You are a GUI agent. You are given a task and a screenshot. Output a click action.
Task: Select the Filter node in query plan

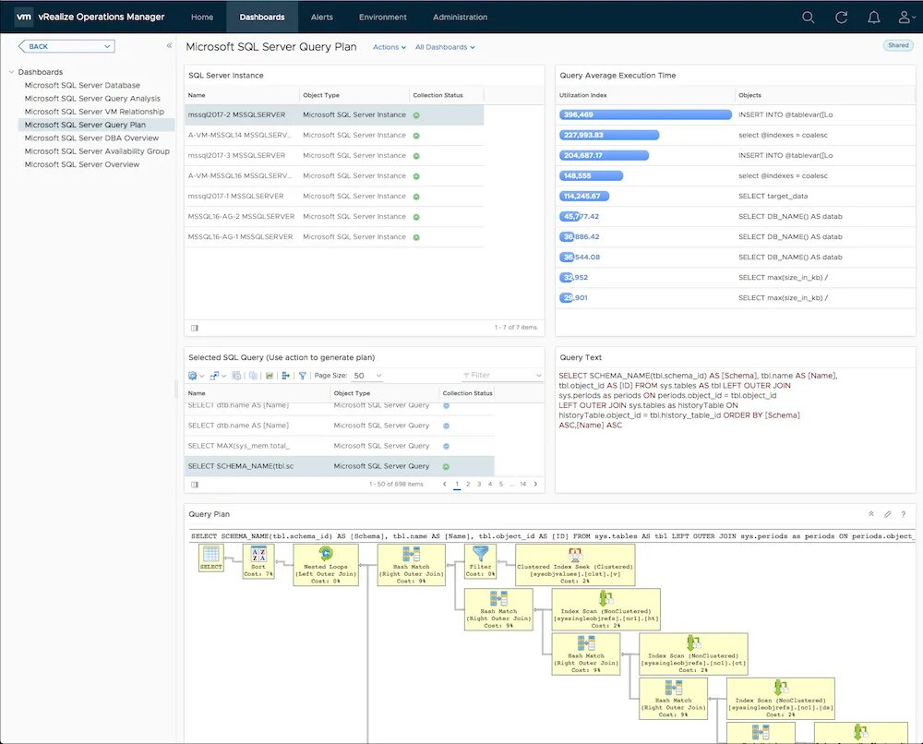(x=480, y=561)
